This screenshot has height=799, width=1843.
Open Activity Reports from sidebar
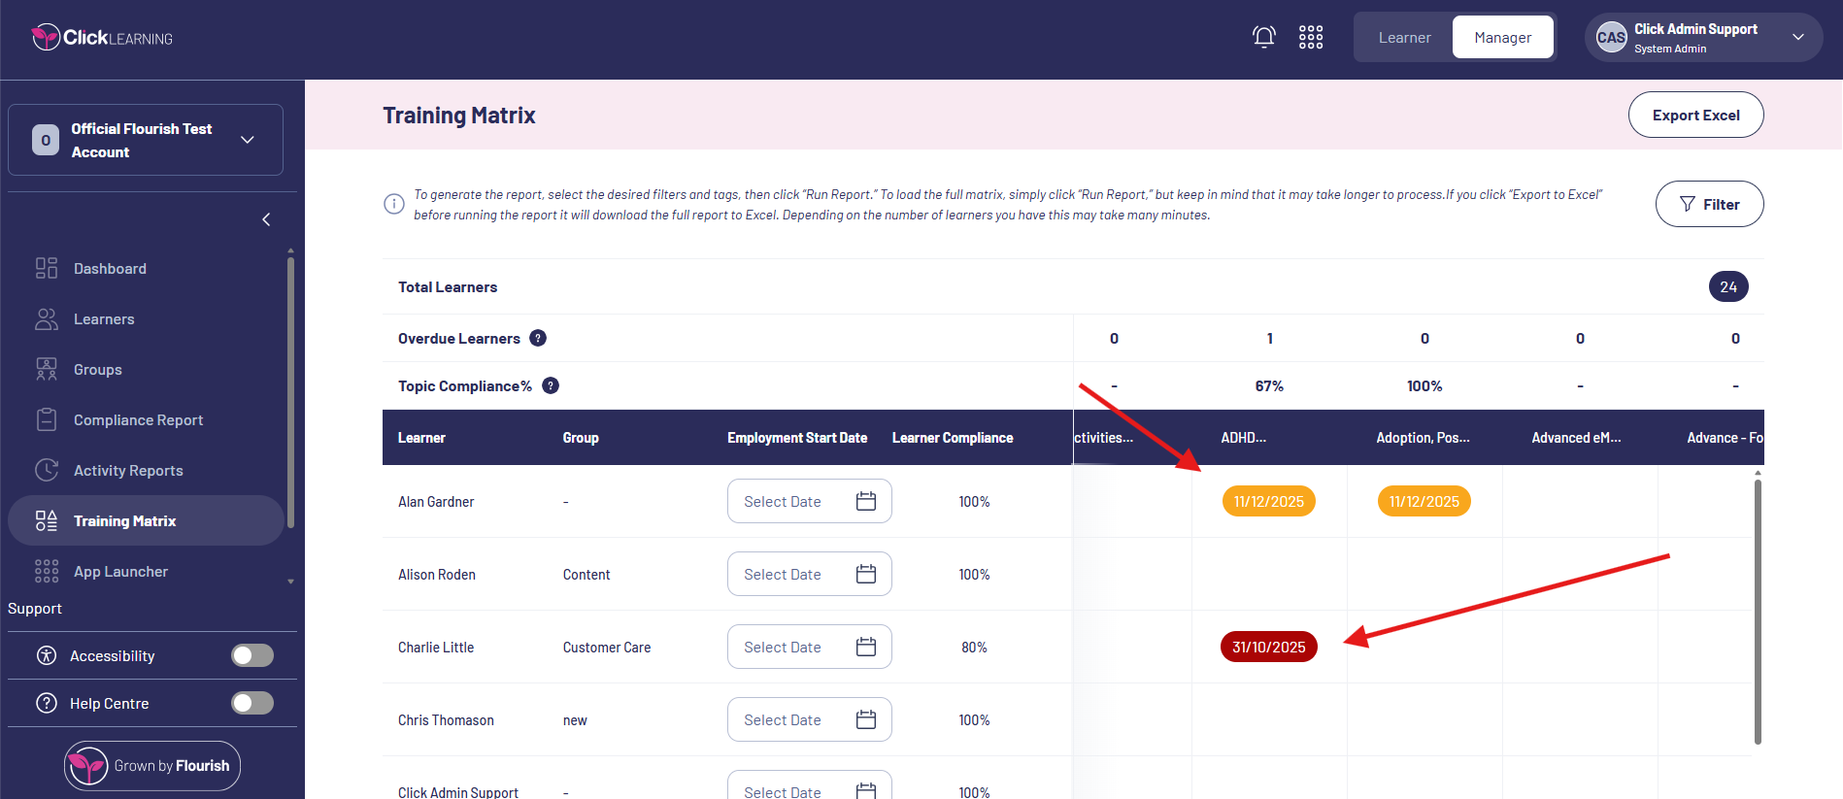pyautogui.click(x=128, y=471)
